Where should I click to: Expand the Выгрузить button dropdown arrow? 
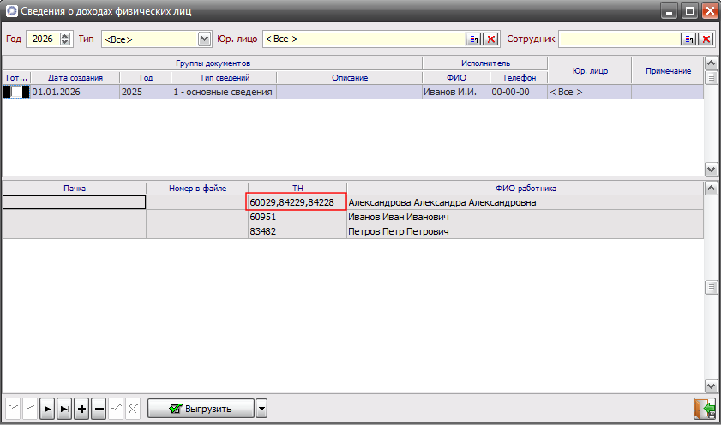coord(261,409)
